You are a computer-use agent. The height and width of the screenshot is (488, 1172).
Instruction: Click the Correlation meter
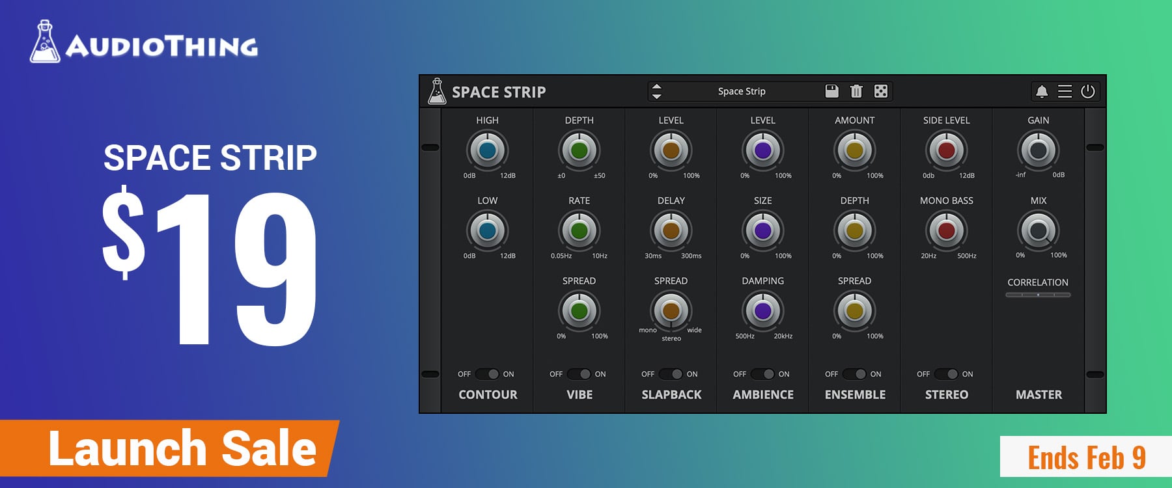(x=1038, y=295)
